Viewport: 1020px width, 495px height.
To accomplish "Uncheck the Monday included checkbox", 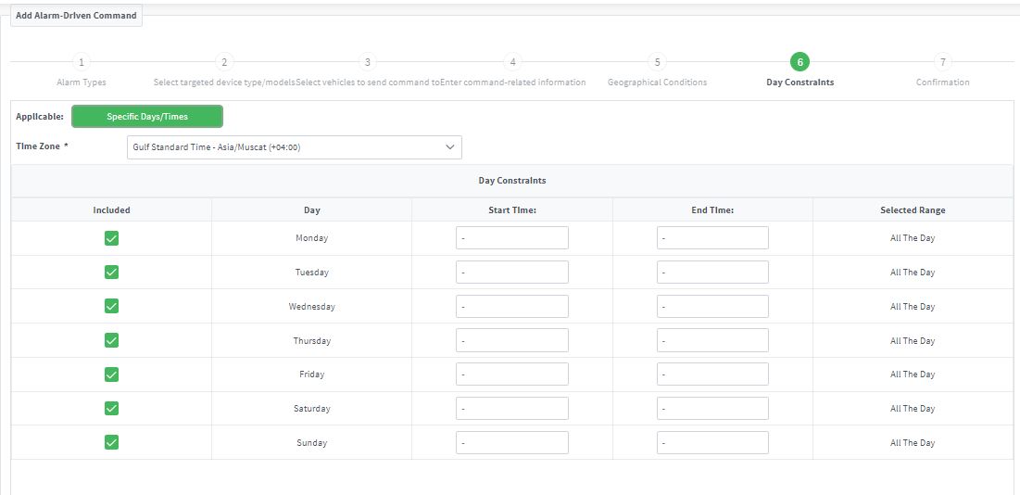I will [111, 238].
